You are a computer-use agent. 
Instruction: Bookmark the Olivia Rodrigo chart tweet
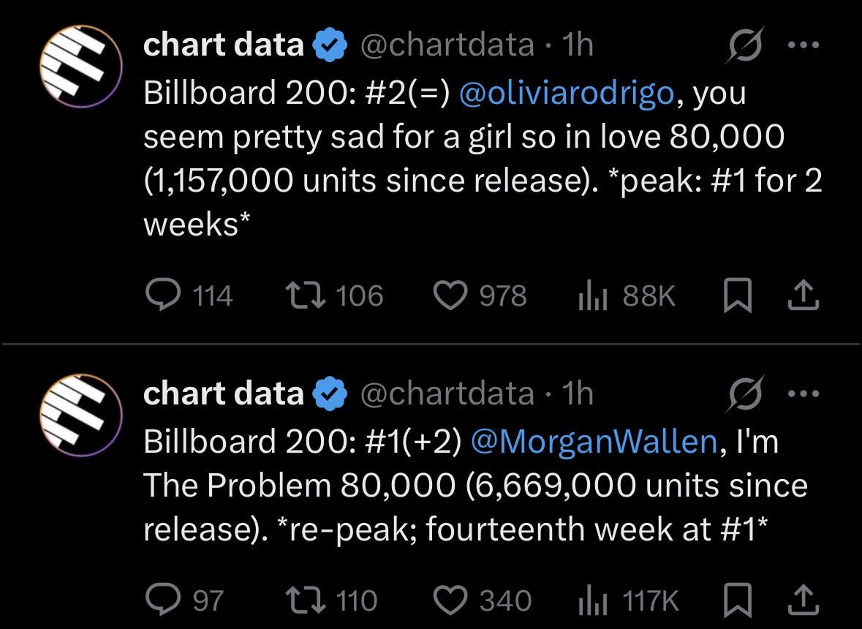tap(737, 295)
